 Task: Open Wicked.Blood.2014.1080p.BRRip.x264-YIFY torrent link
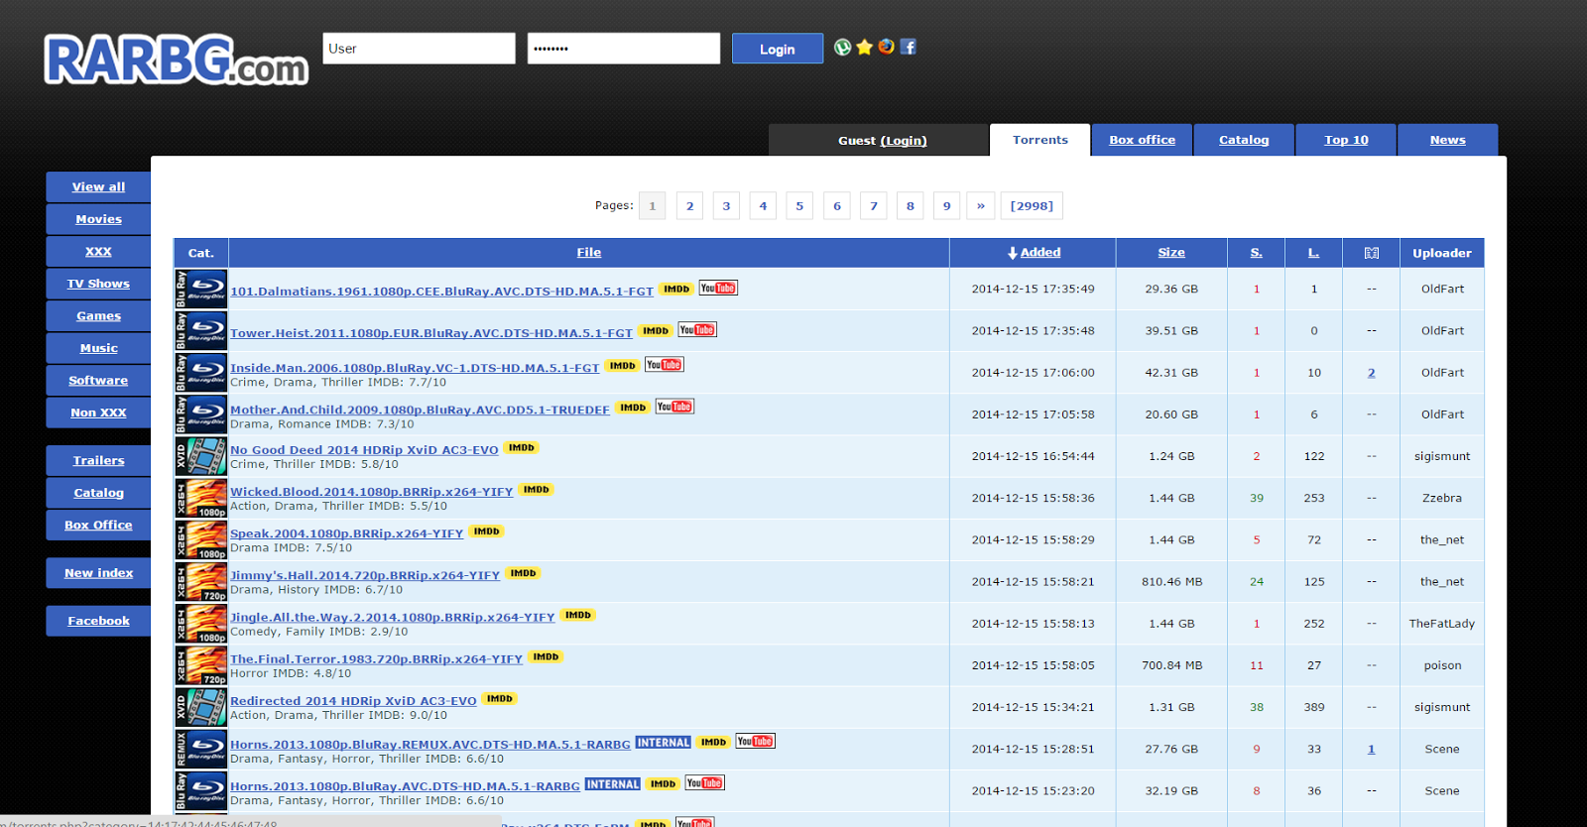click(372, 492)
